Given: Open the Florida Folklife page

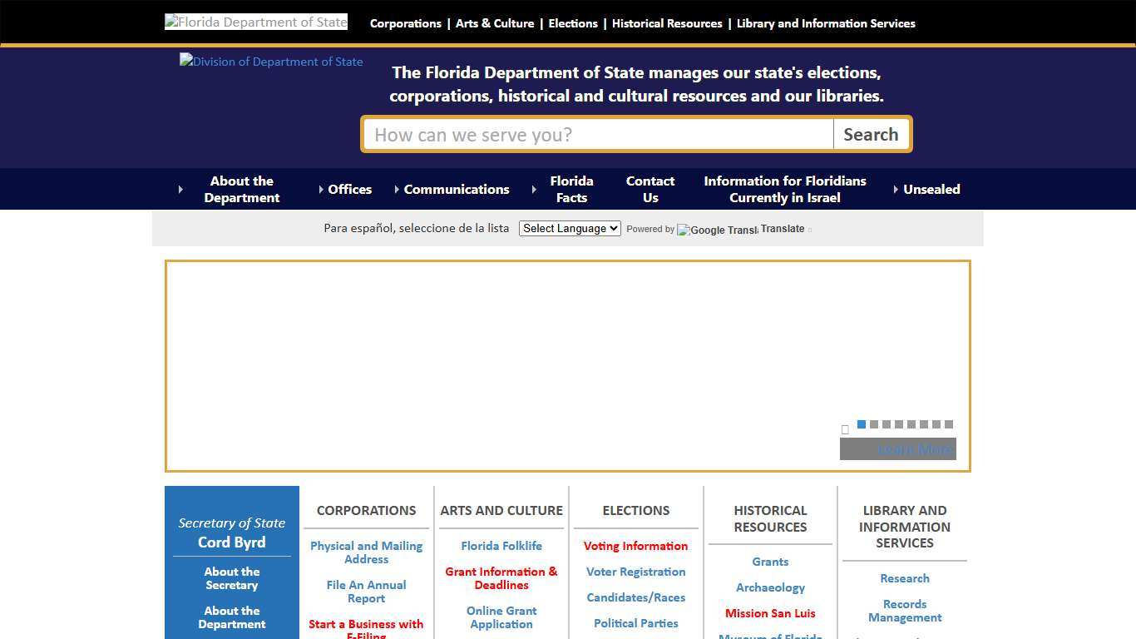Looking at the screenshot, I should (x=501, y=546).
